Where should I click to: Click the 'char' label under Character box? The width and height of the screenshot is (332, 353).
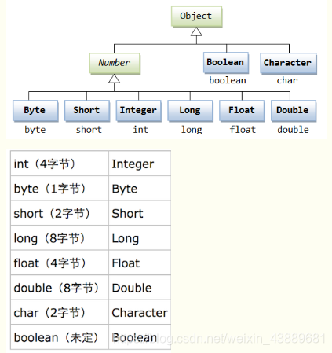pos(287,80)
